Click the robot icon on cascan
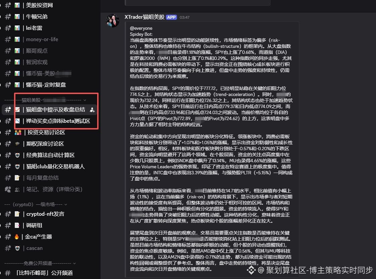376x279 pixels. pyautogui.click(x=17, y=248)
